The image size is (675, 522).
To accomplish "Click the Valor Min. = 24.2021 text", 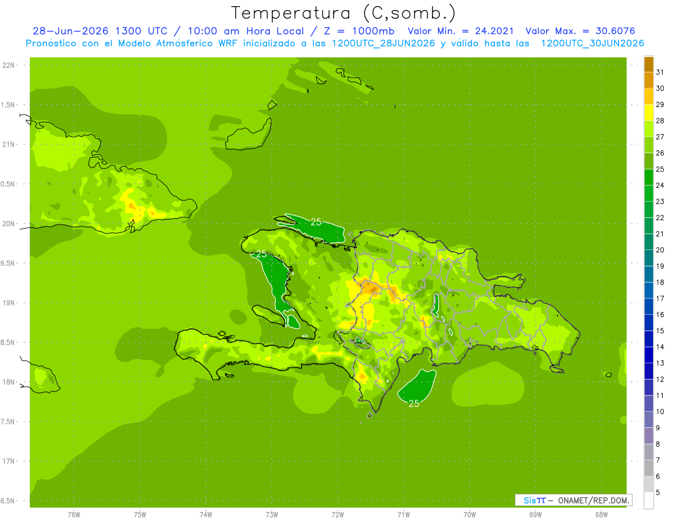I will tap(460, 31).
